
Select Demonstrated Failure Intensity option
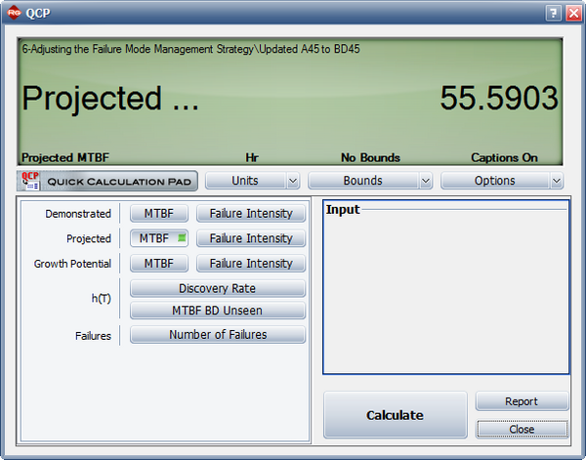coord(251,213)
